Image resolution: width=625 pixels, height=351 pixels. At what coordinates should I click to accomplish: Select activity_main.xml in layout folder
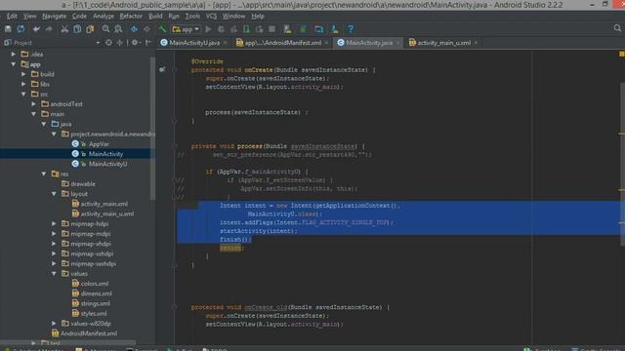[x=104, y=204]
